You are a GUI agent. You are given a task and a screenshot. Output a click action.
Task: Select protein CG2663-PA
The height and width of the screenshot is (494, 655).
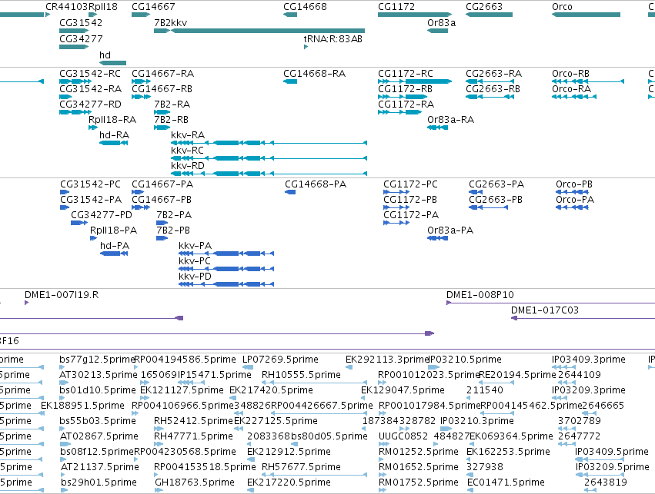[476, 192]
